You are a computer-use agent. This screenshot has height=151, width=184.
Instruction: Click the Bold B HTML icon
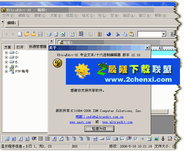(x=14, y=139)
